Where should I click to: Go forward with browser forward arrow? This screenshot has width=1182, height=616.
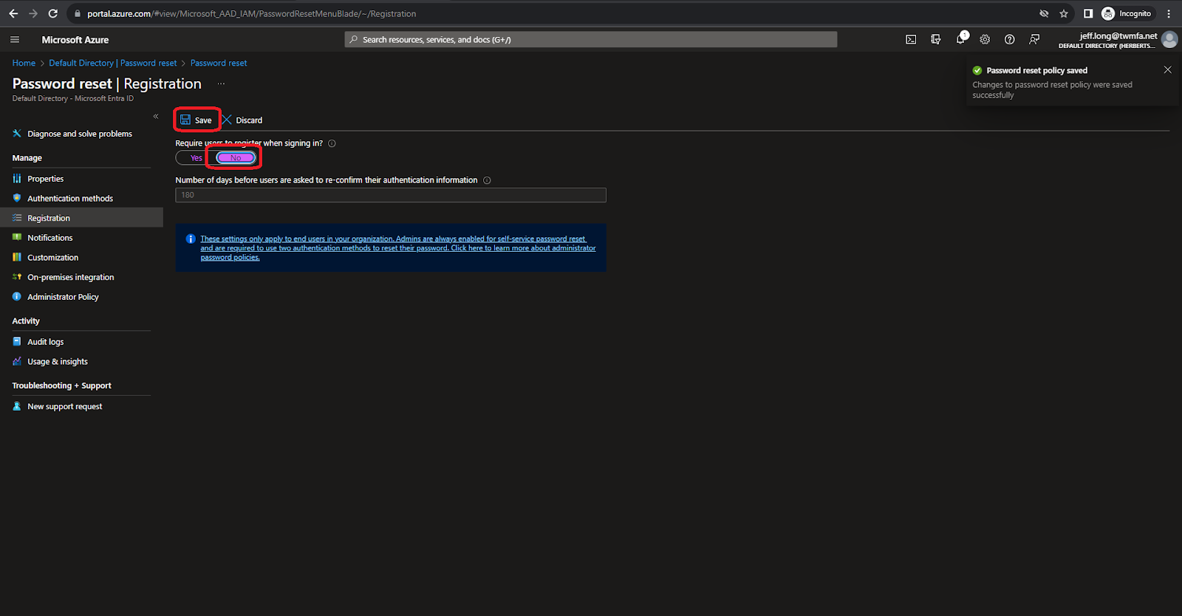tap(33, 13)
